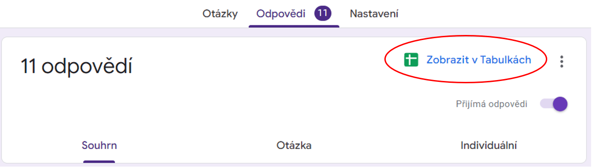Turn off the Přijímá odpovědi switch
The width and height of the screenshot is (592, 167).
pos(554,104)
